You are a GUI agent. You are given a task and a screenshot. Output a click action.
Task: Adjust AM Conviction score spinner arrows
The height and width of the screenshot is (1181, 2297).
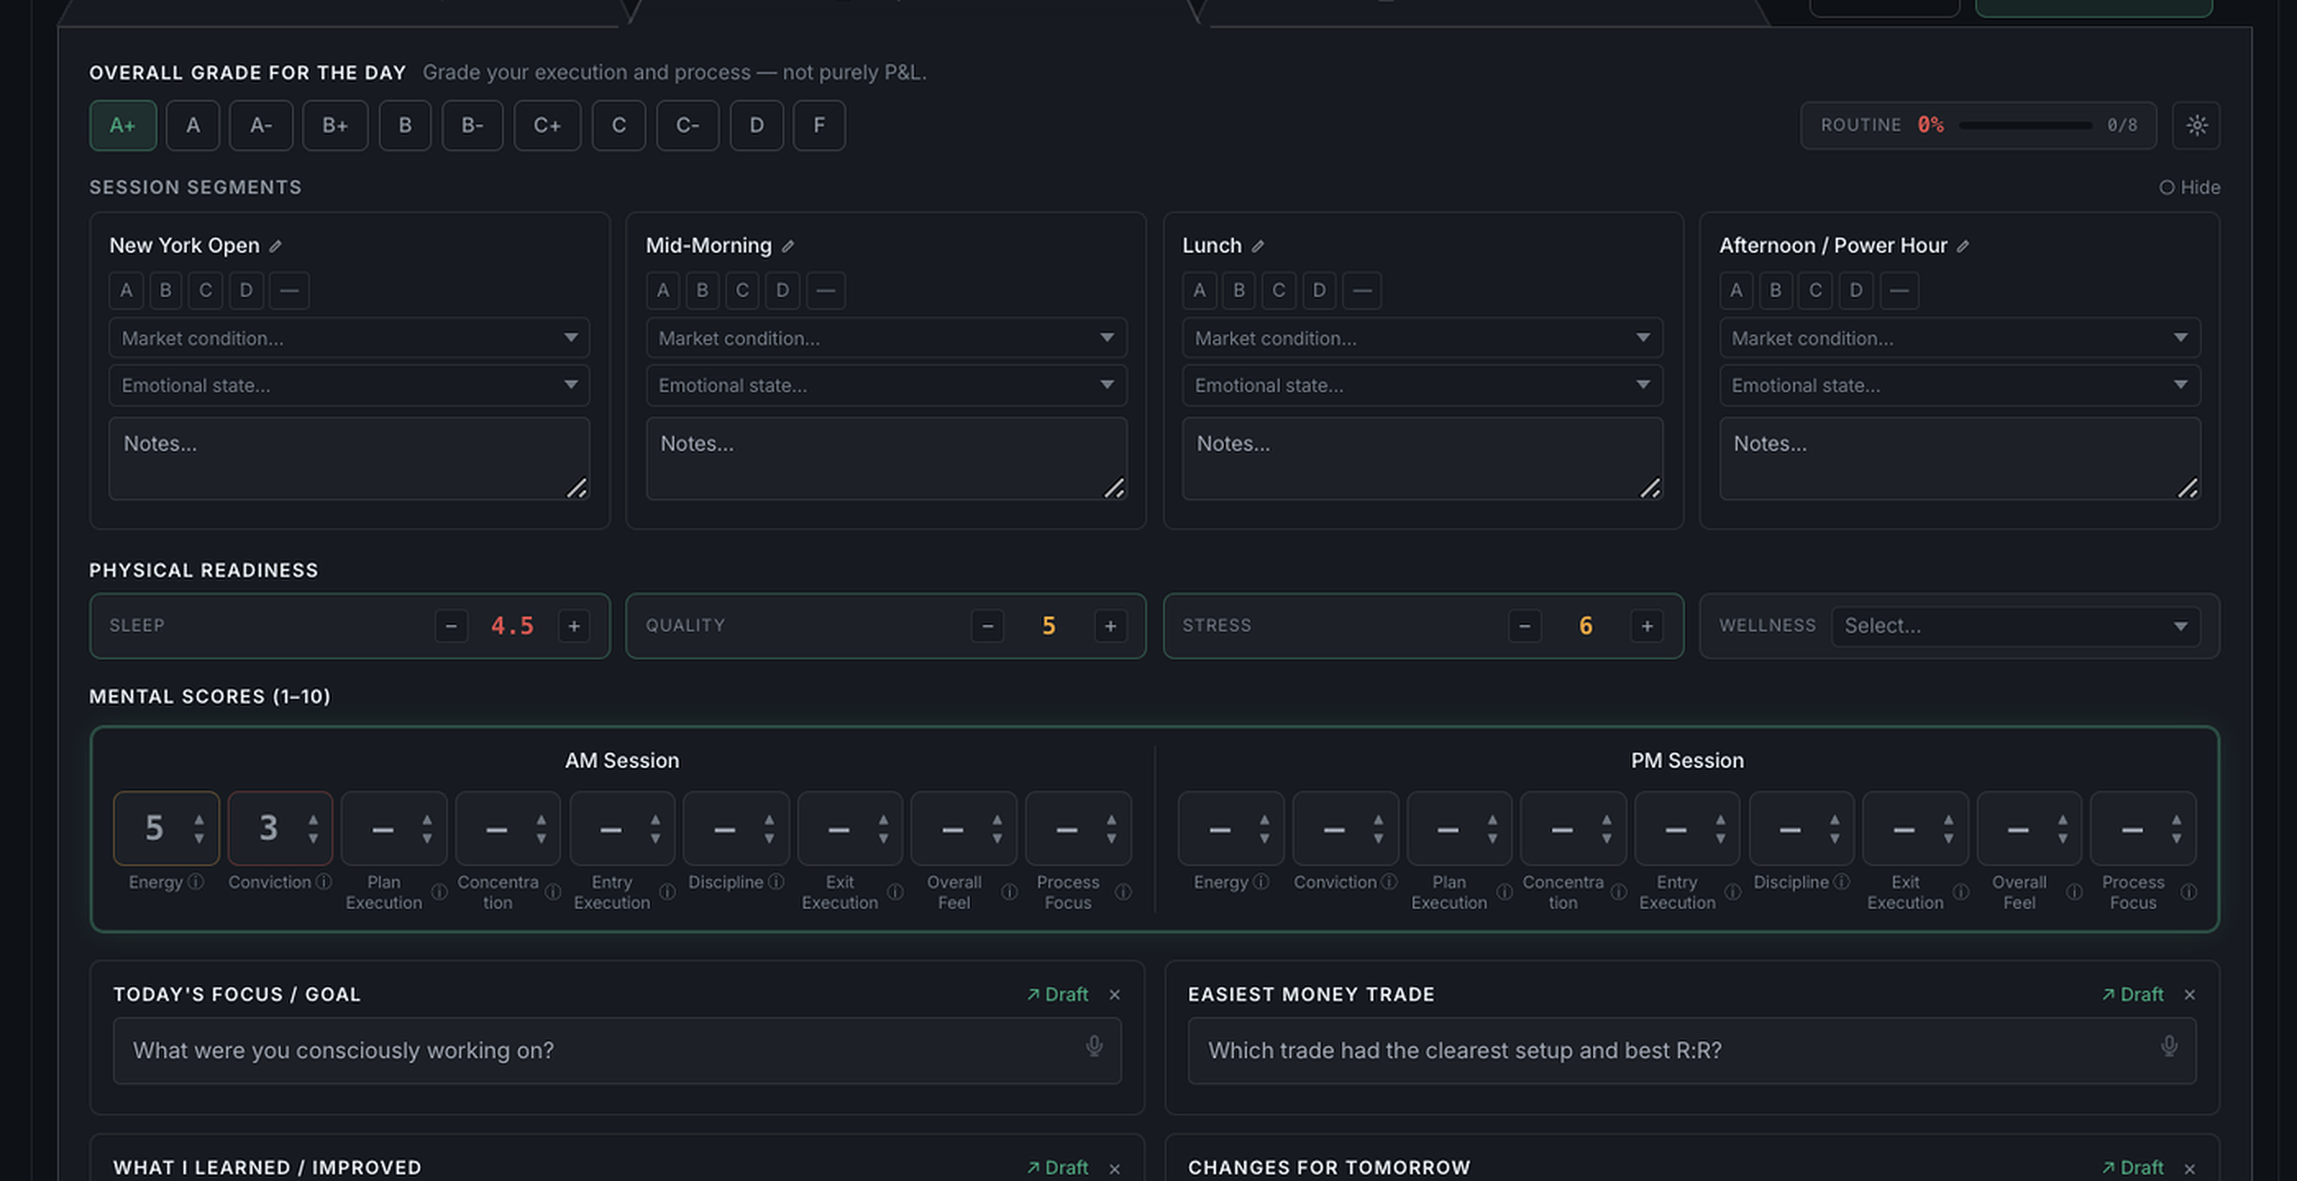[x=313, y=829]
